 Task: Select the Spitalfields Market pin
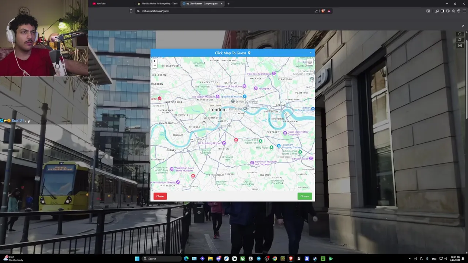pos(245,96)
